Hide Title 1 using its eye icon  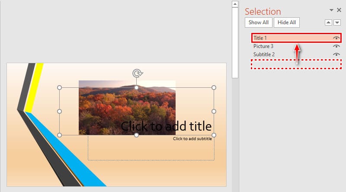point(336,38)
